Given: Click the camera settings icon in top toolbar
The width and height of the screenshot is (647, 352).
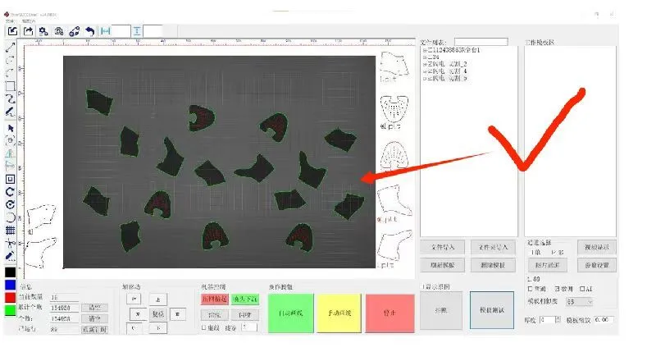Looking at the screenshot, I should point(59,31).
